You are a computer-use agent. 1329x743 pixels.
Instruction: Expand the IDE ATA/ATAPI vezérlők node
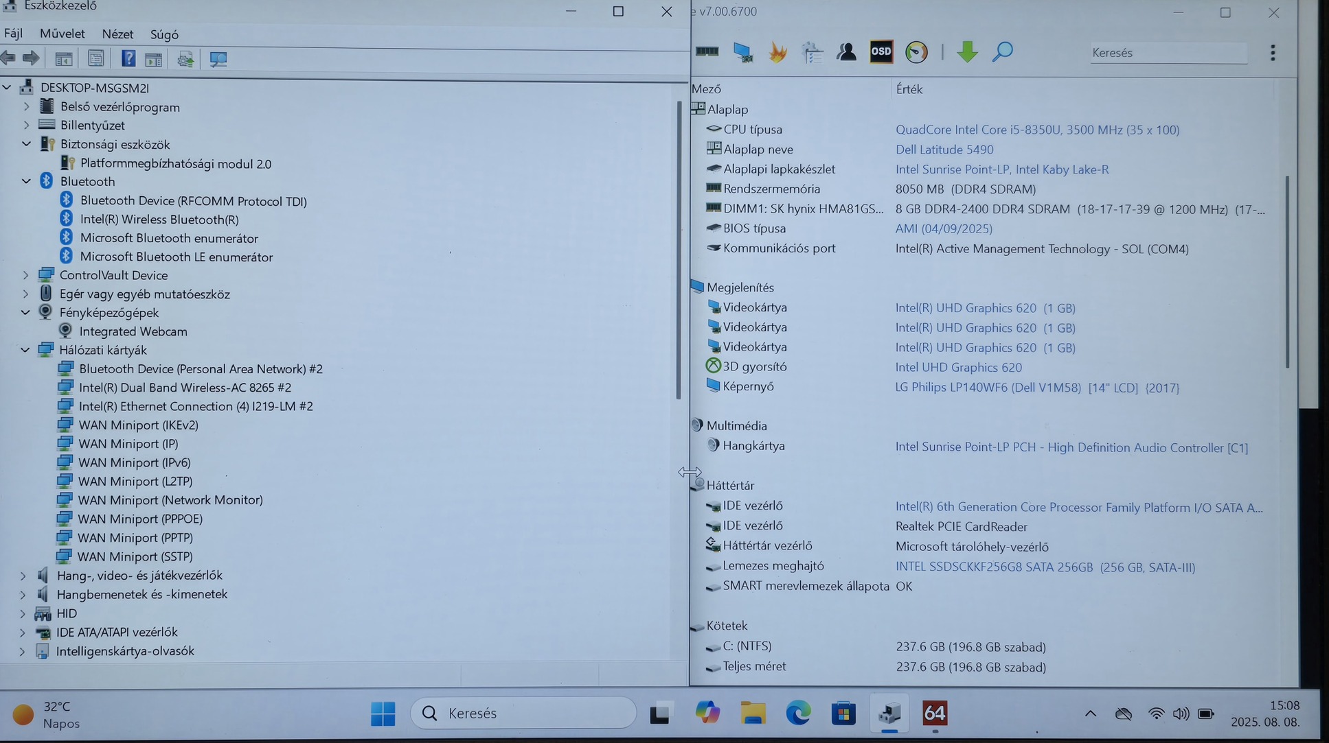coord(22,632)
